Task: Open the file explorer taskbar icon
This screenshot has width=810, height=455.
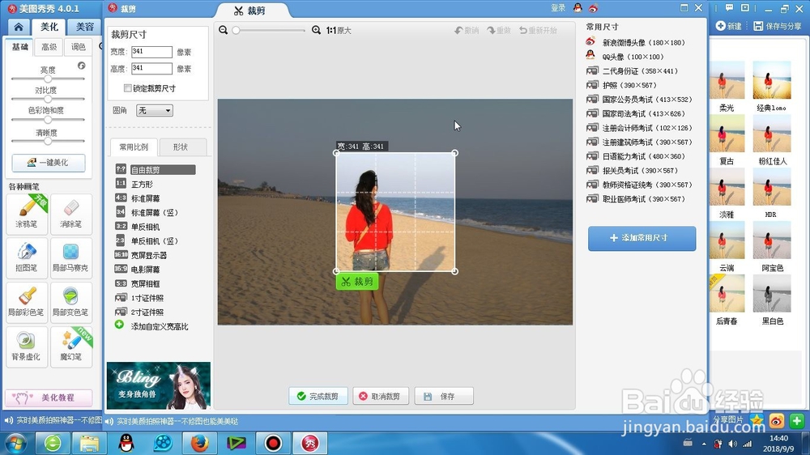Action: point(89,443)
